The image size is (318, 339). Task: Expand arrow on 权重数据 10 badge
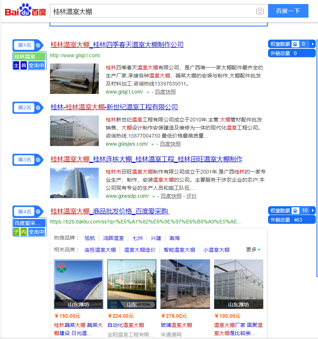[312, 210]
